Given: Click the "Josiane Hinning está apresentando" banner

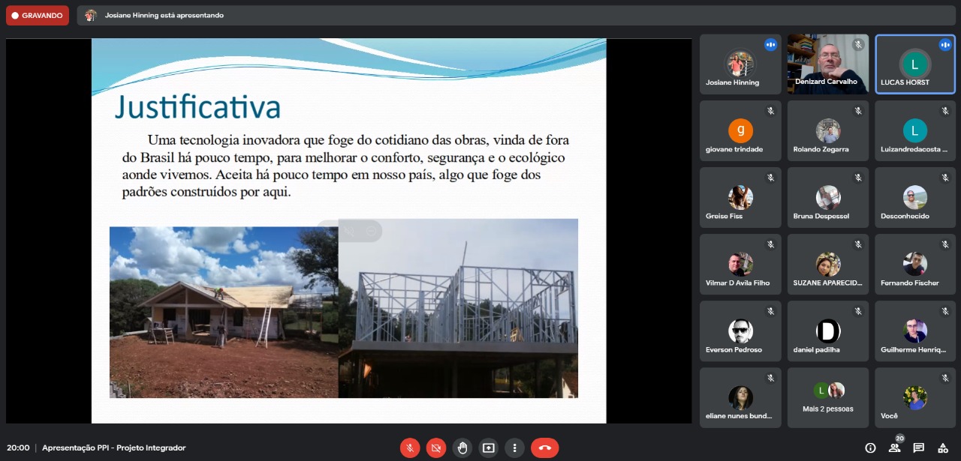Looking at the screenshot, I should tap(164, 15).
